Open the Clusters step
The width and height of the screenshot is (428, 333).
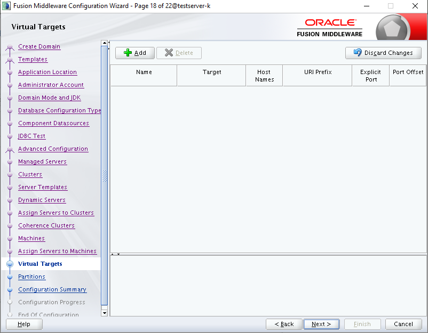30,175
